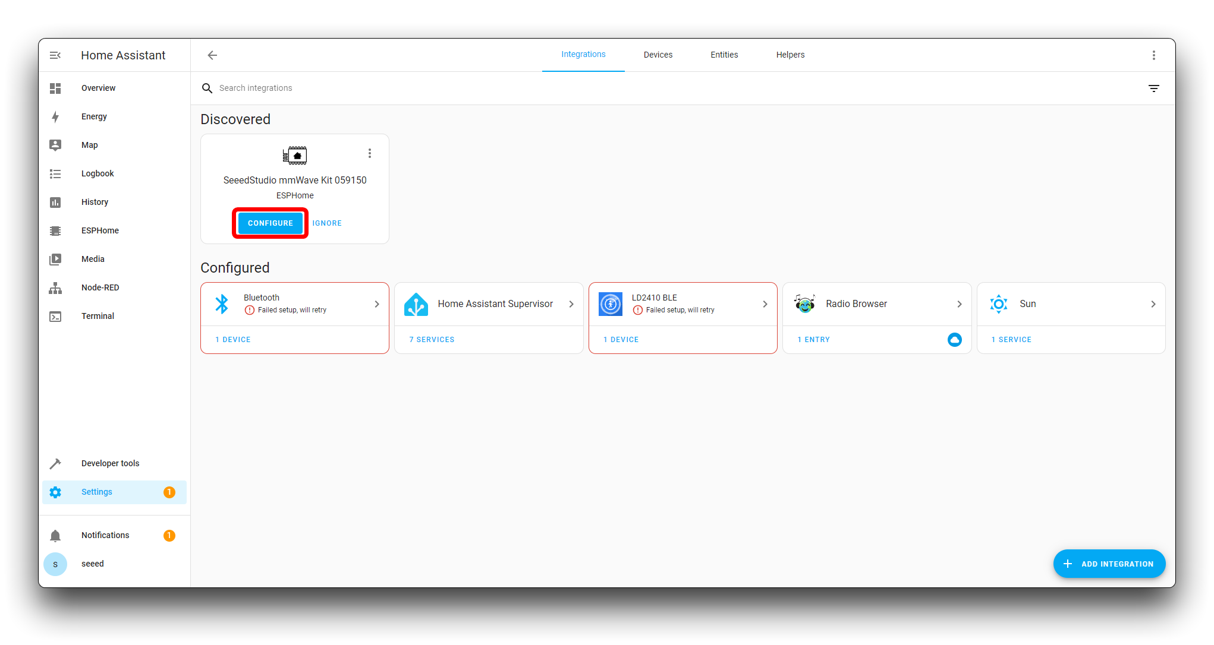Click the Add Integration button
Image resolution: width=1214 pixels, height=645 pixels.
(x=1109, y=564)
